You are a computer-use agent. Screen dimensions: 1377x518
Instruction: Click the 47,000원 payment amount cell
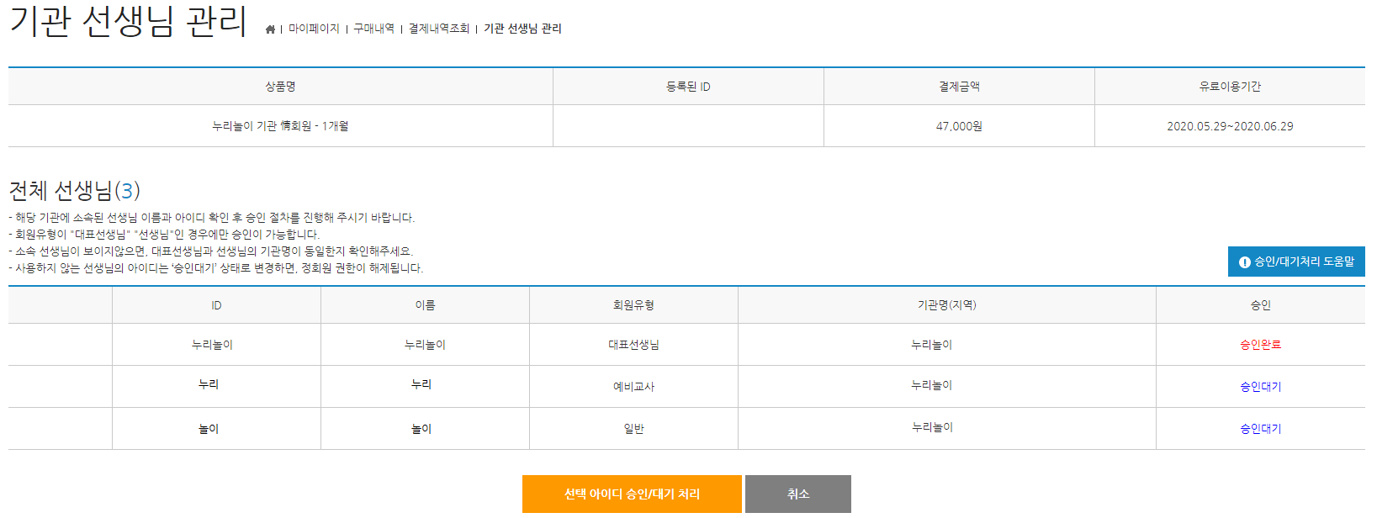[959, 126]
